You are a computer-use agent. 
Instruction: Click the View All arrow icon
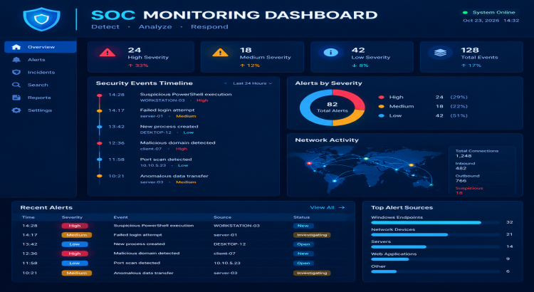pyautogui.click(x=342, y=207)
